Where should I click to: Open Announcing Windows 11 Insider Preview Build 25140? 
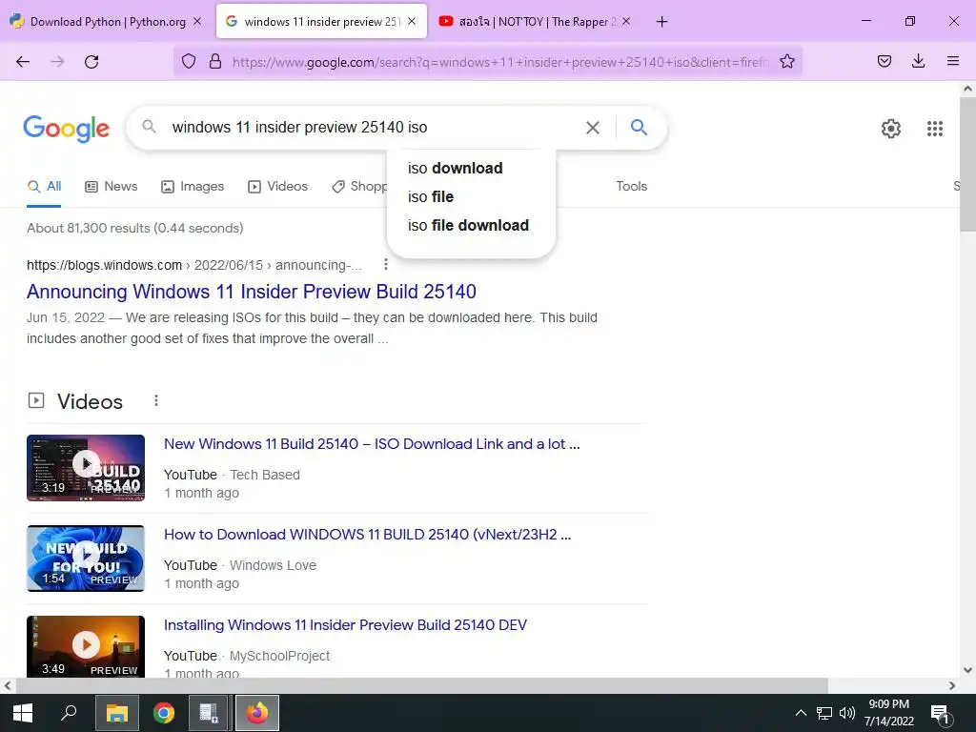[x=252, y=292]
